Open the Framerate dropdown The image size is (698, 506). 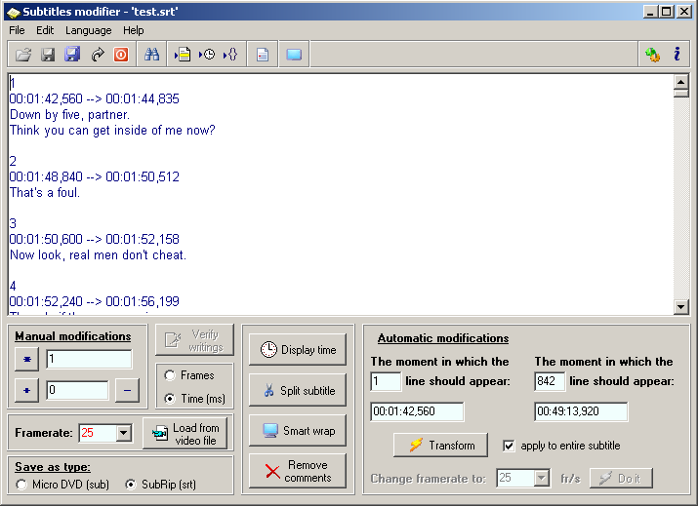click(123, 433)
